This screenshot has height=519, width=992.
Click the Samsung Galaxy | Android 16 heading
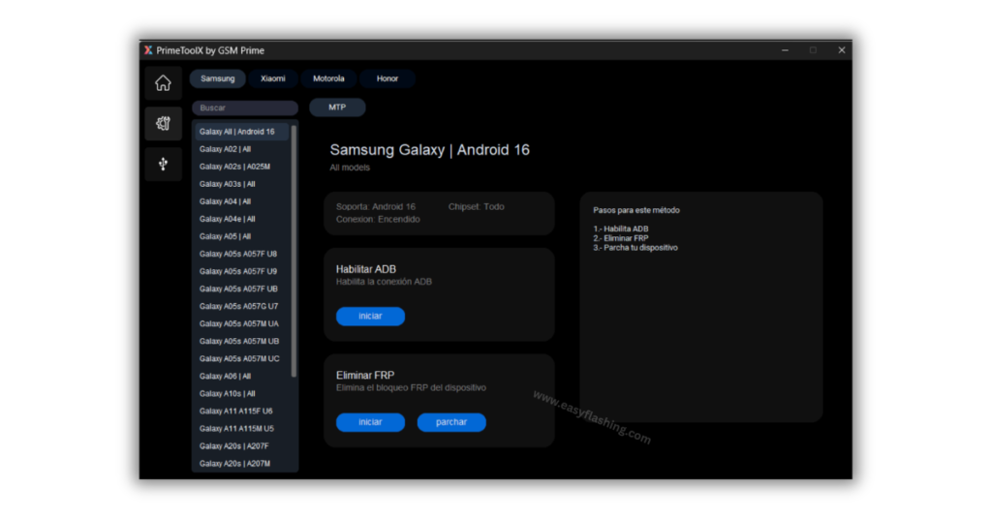coord(429,150)
